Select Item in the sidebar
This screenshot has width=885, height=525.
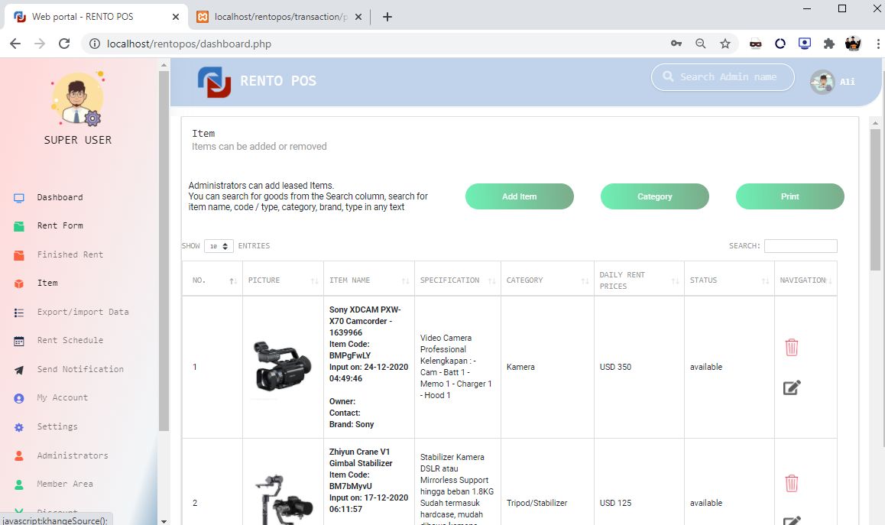pyautogui.click(x=47, y=283)
